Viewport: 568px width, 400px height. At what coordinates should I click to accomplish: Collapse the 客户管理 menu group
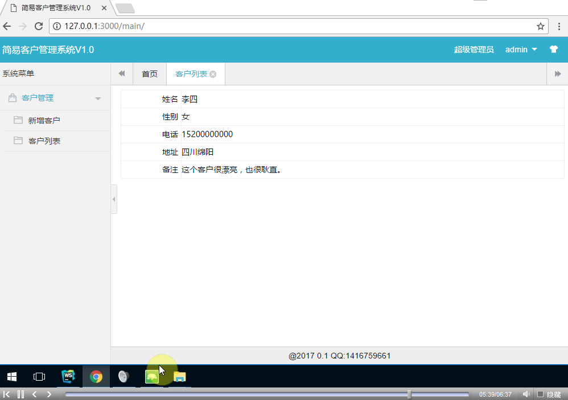(x=98, y=98)
